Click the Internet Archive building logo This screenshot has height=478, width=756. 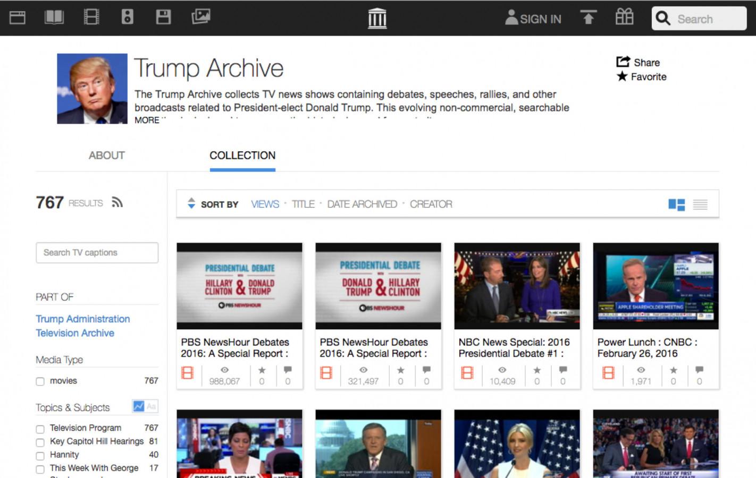pyautogui.click(x=377, y=19)
